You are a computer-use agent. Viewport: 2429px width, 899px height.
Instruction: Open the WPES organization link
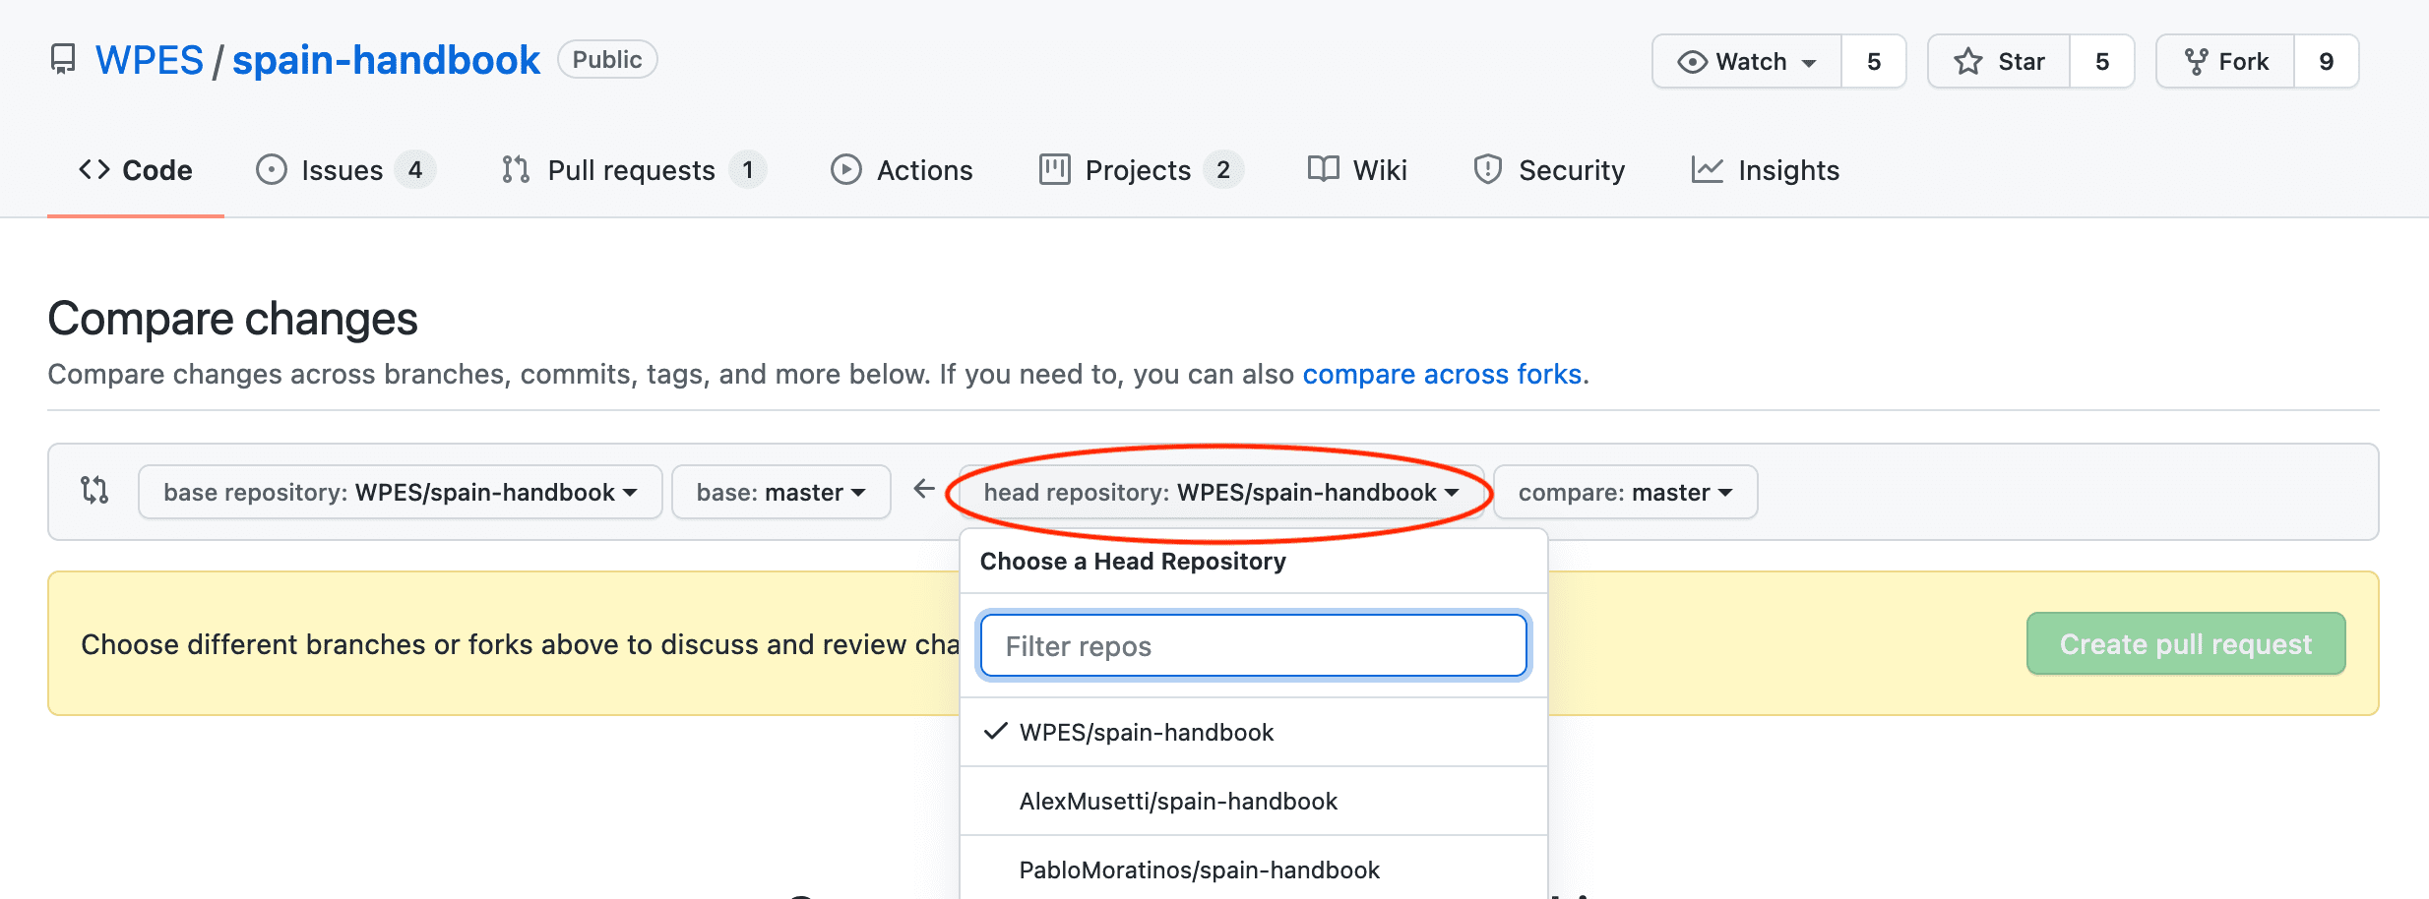150,60
